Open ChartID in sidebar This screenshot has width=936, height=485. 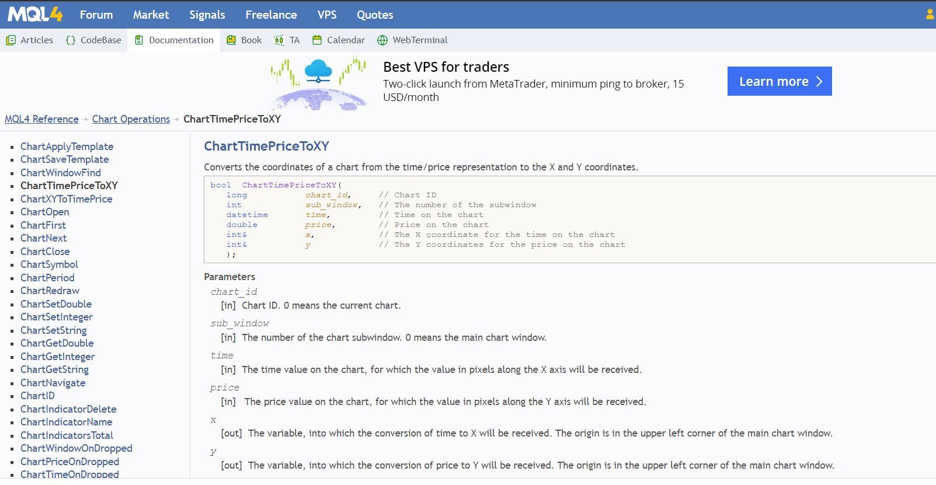click(x=38, y=396)
